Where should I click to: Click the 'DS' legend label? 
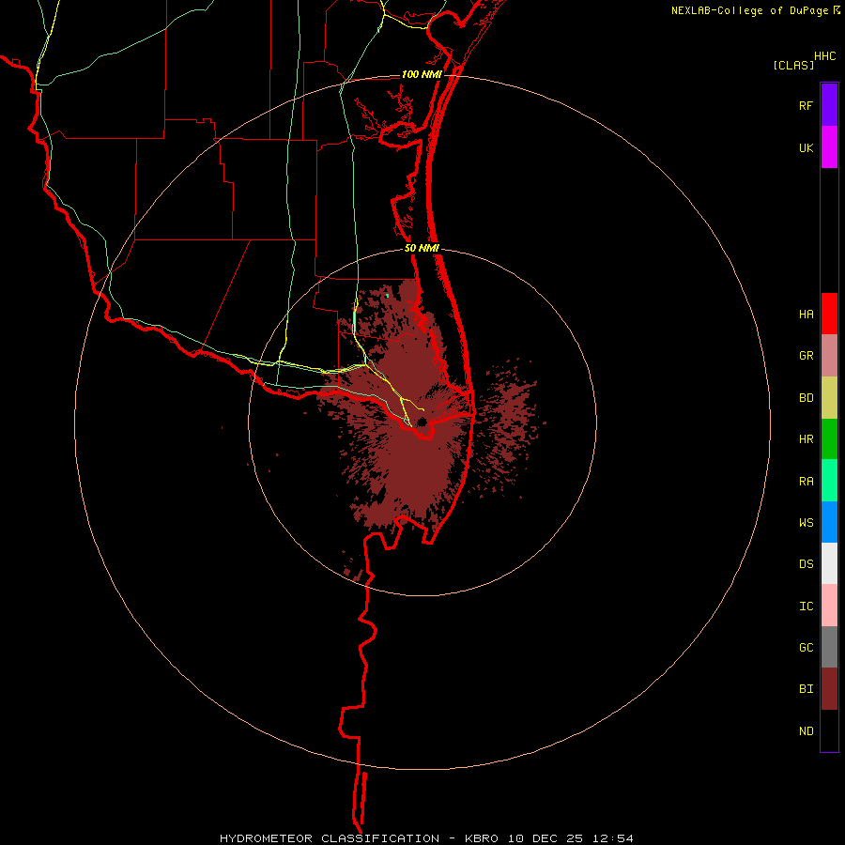pos(806,564)
